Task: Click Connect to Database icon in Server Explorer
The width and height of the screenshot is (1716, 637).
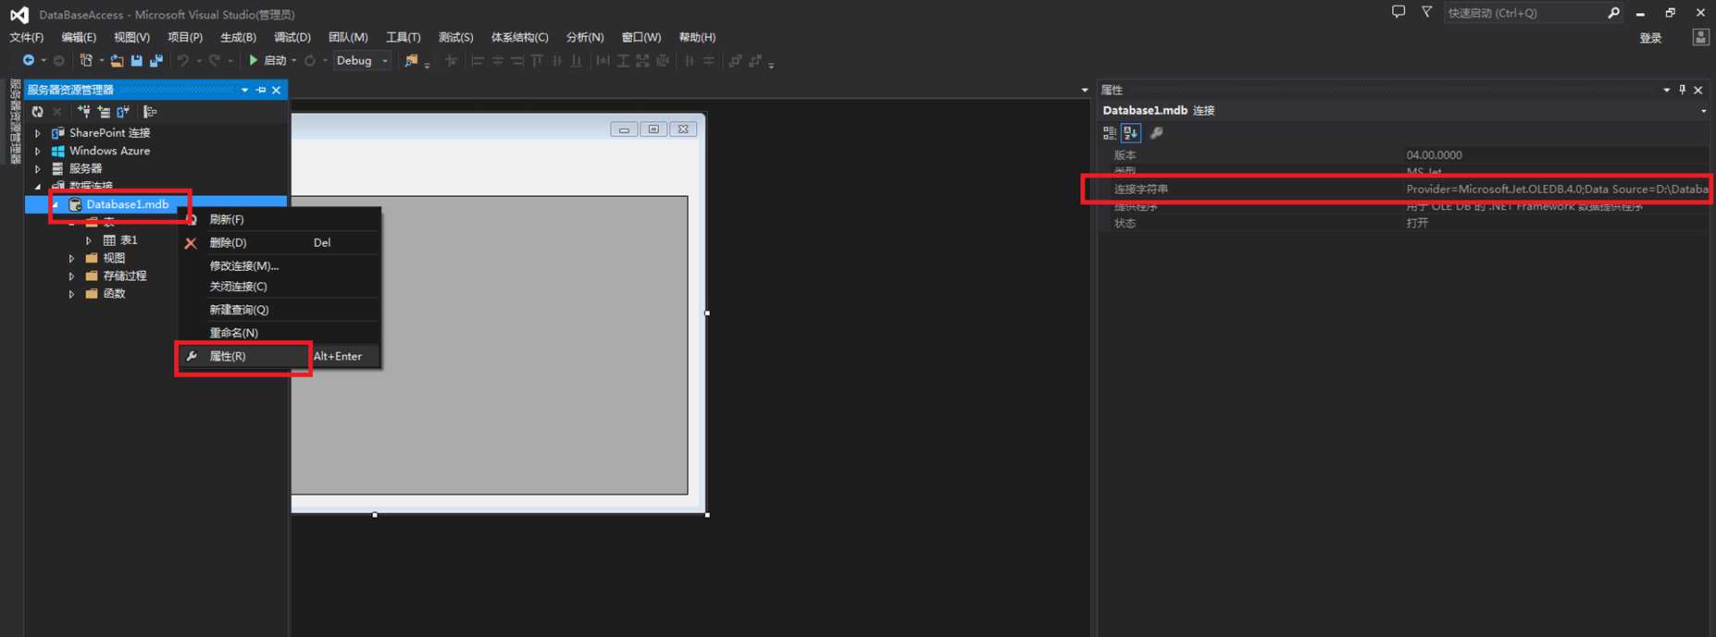Action: point(84,112)
